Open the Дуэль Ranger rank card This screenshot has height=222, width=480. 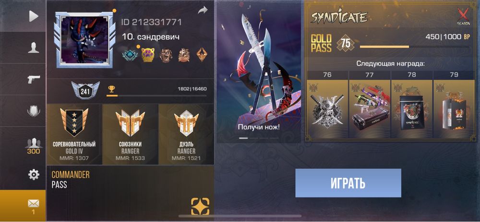coord(186,134)
